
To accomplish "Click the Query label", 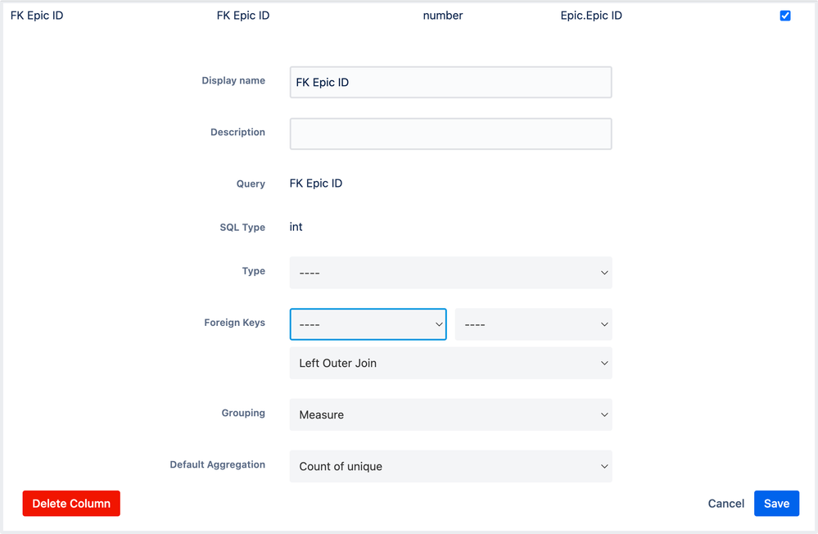I will (x=251, y=183).
